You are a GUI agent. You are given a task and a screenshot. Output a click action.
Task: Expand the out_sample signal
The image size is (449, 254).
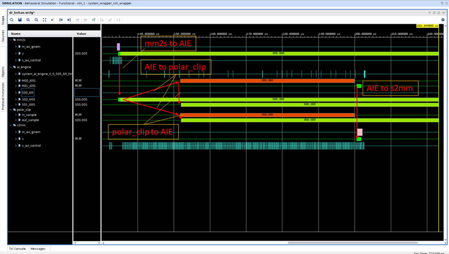(x=16, y=120)
